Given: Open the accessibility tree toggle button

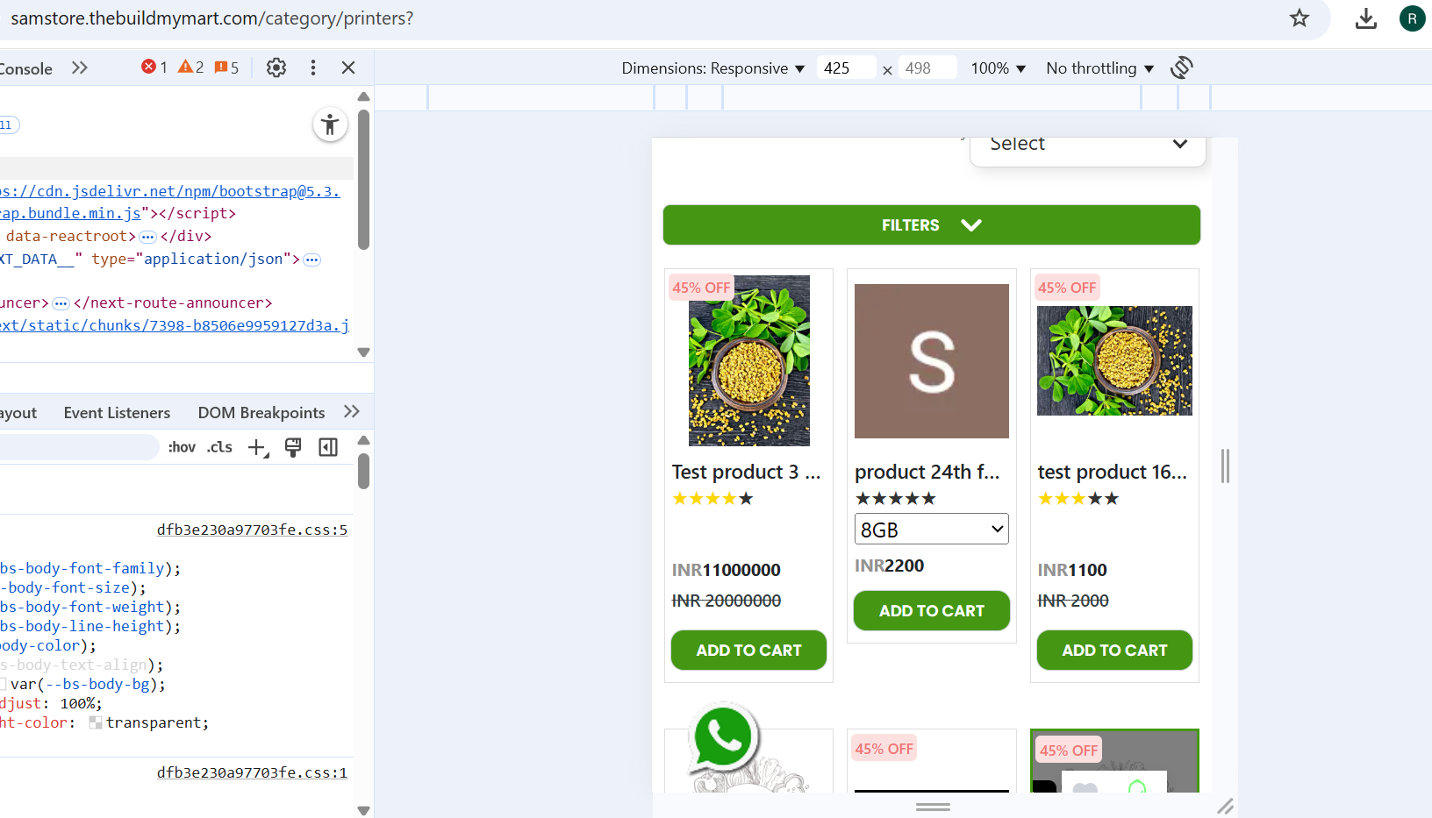Looking at the screenshot, I should [330, 124].
